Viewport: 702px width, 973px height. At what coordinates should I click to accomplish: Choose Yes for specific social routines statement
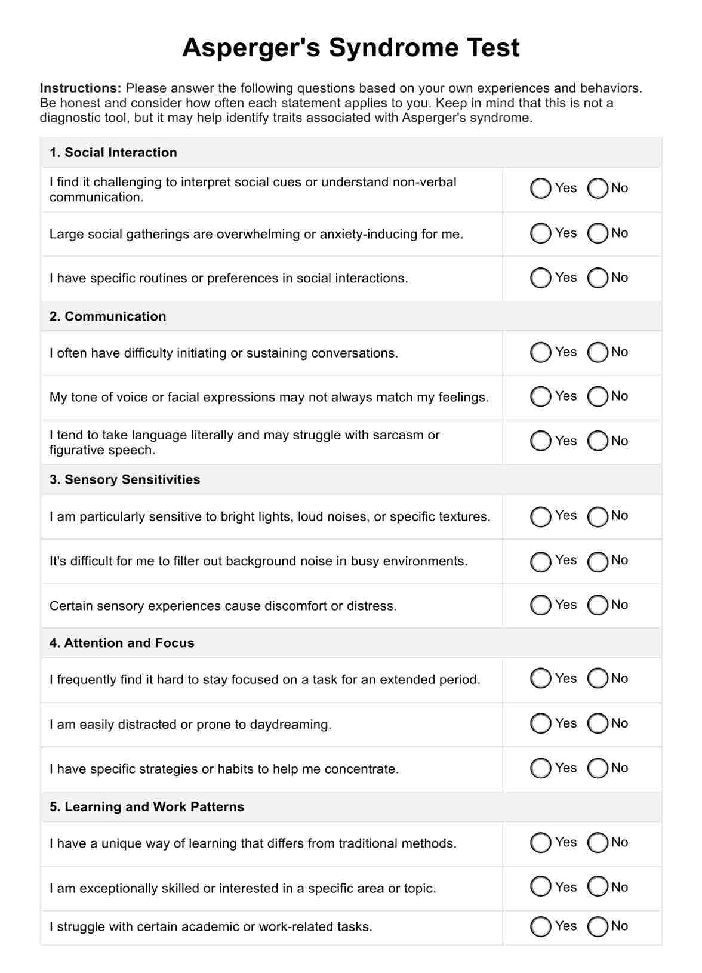coord(540,278)
